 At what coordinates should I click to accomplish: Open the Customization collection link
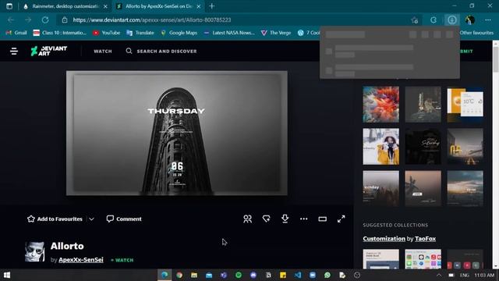point(384,239)
